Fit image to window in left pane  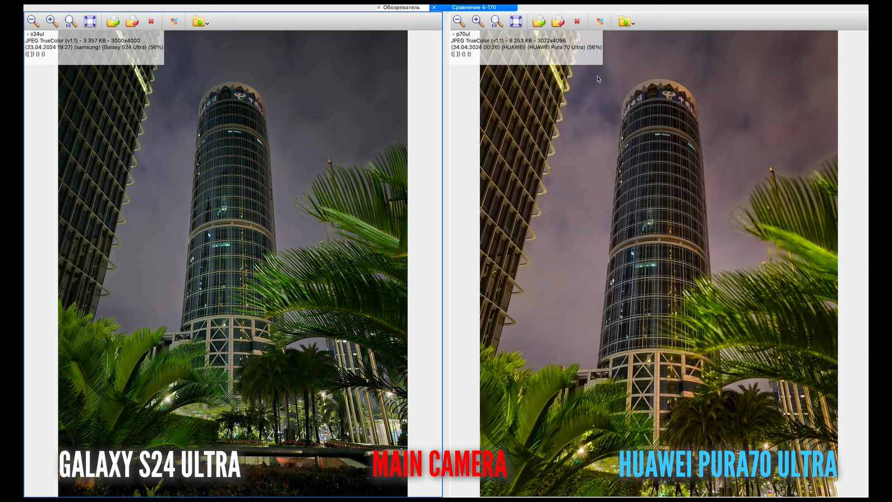pos(90,21)
